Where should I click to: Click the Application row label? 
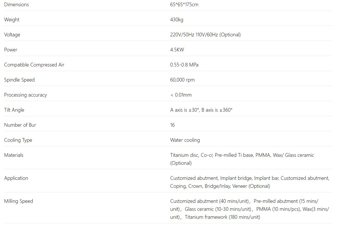pyautogui.click(x=16, y=178)
